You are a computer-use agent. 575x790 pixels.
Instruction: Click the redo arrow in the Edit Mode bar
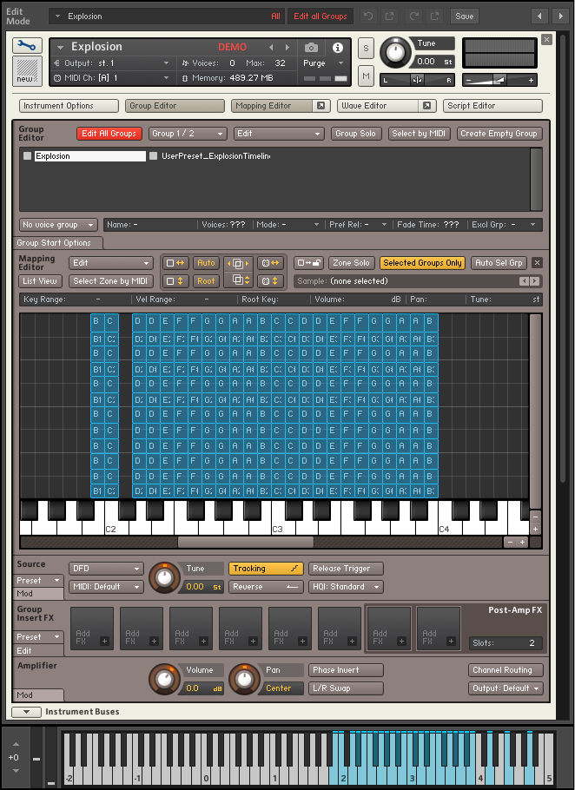414,16
